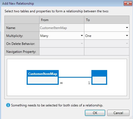Click the From On Delete Behavior dropdown
This screenshot has width=133, height=119.
point(62,43)
